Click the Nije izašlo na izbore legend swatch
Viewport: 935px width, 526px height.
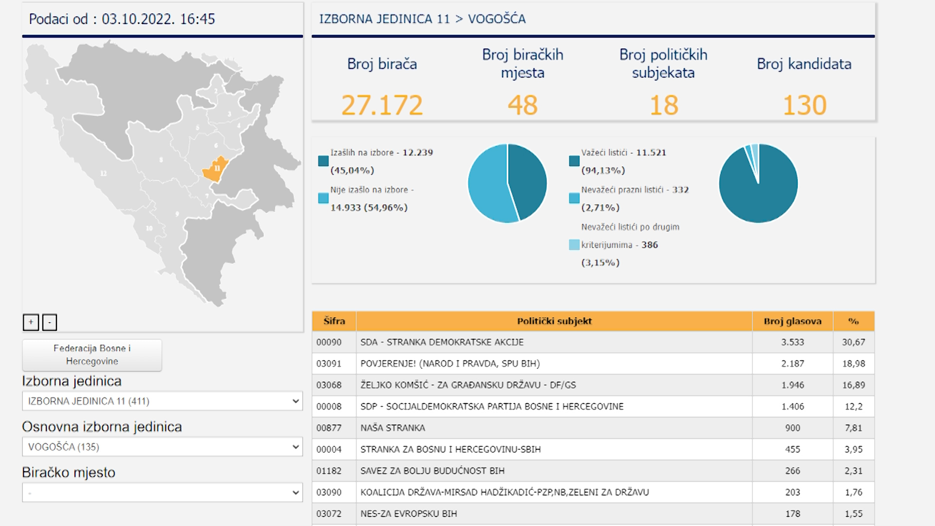click(x=323, y=198)
